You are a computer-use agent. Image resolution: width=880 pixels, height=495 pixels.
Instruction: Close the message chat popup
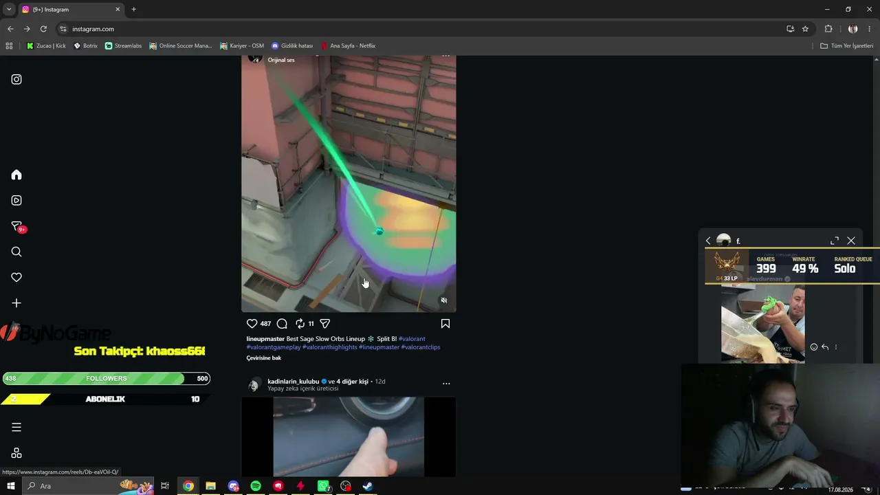coord(851,241)
